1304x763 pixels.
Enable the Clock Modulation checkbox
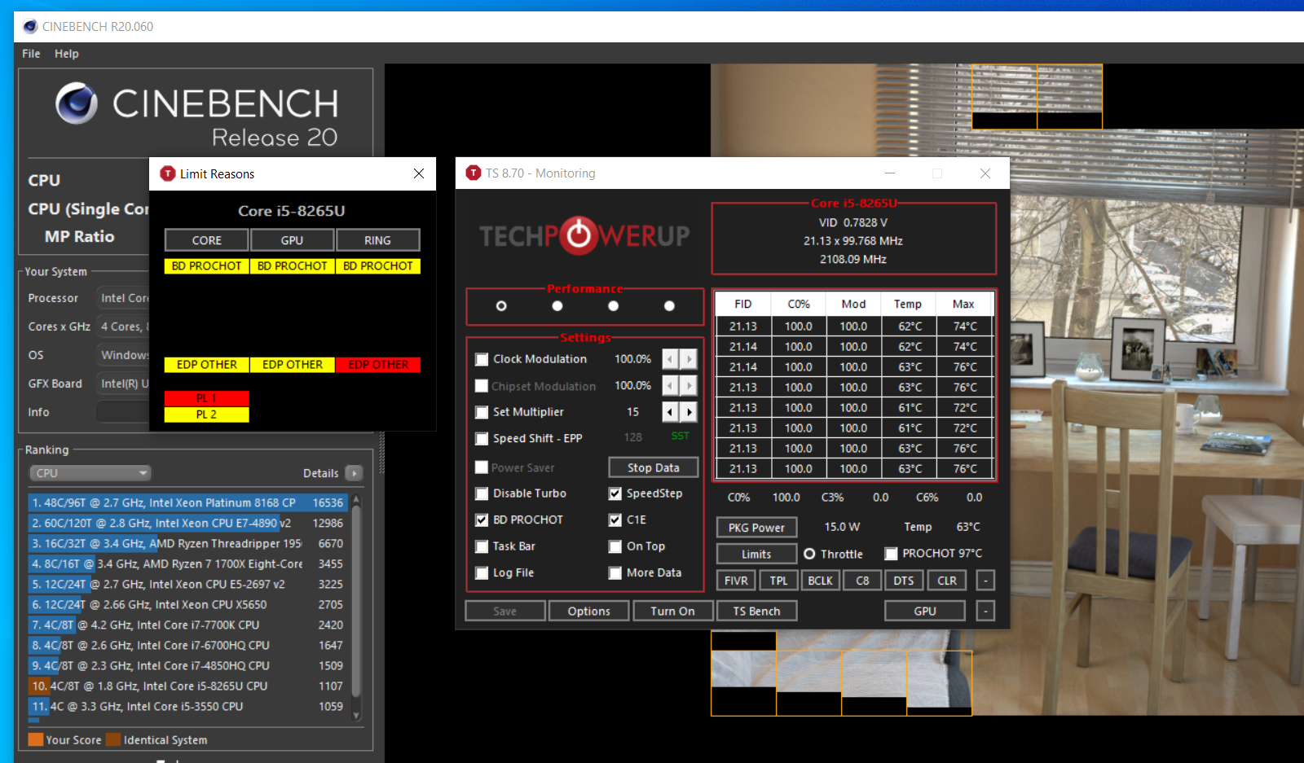point(482,359)
